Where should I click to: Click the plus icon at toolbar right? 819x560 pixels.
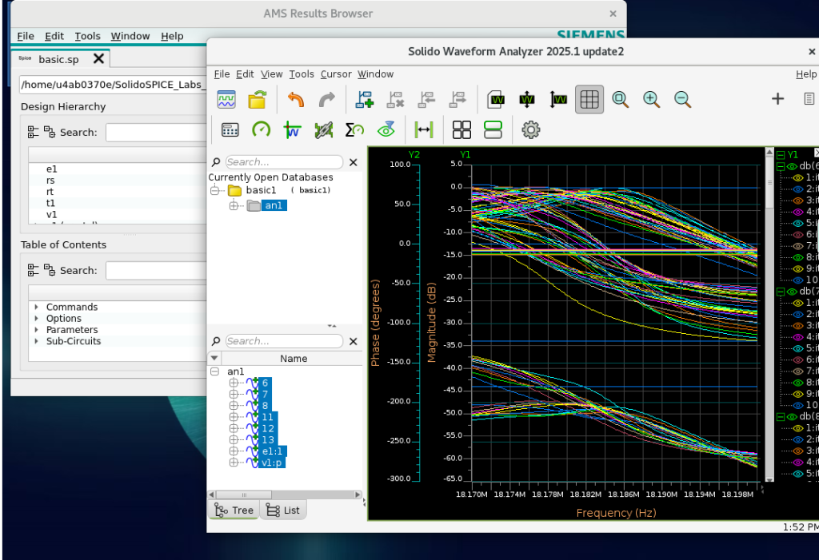pos(777,98)
